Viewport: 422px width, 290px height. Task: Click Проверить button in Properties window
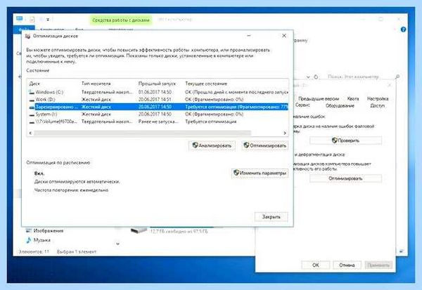(345, 140)
